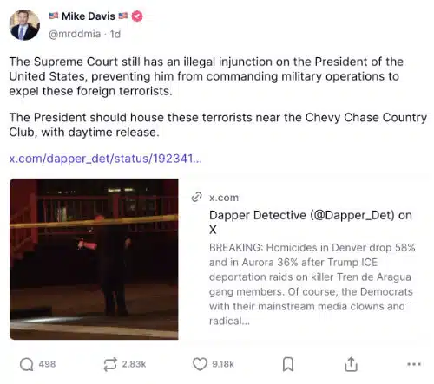Click the repost arrows icon
Image resolution: width=434 pixels, height=384 pixels.
point(110,364)
